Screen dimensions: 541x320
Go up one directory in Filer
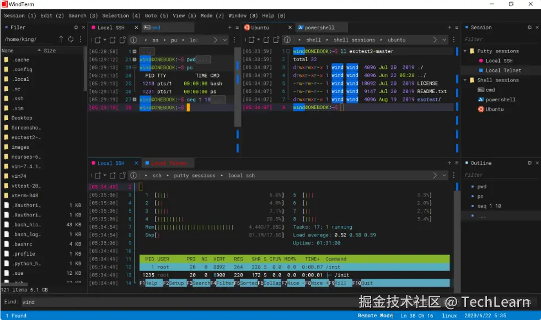tap(61, 39)
